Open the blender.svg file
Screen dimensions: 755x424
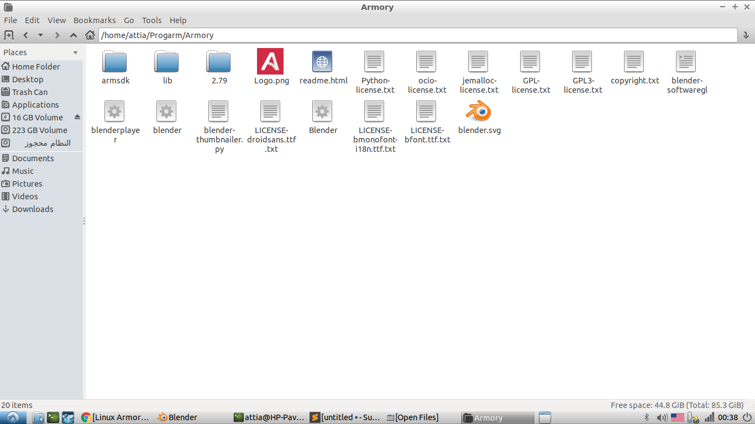pos(479,110)
